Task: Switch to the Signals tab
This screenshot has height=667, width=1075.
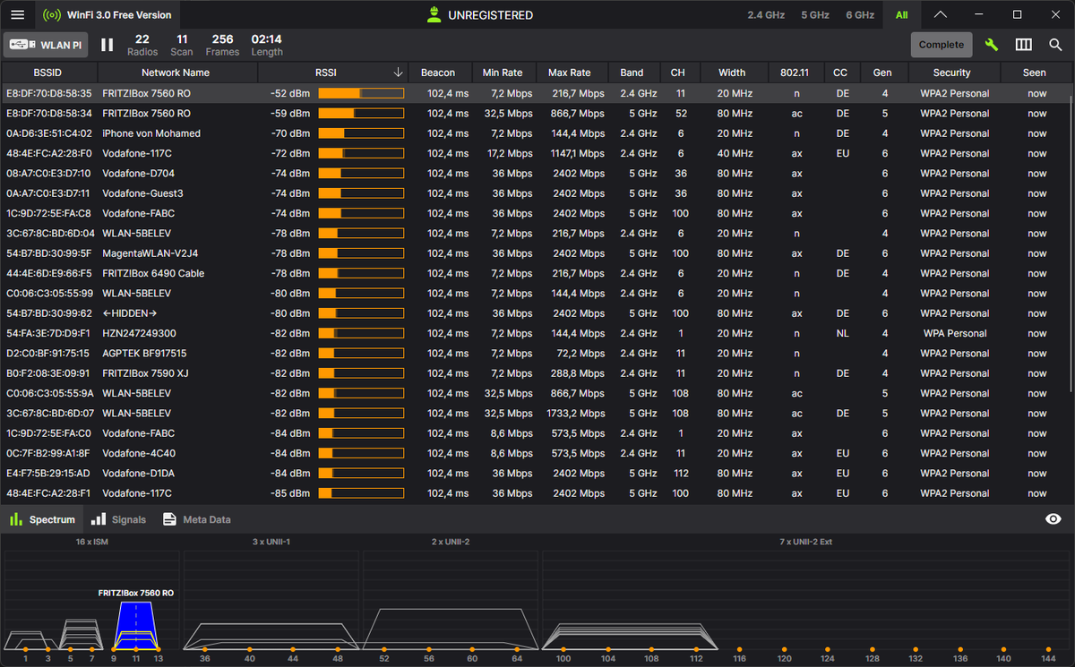Action: click(x=118, y=519)
